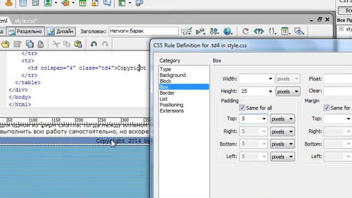This screenshot has height=198, width=352.
Task: Open the Preview in browser globe icon
Action: point(228,31)
